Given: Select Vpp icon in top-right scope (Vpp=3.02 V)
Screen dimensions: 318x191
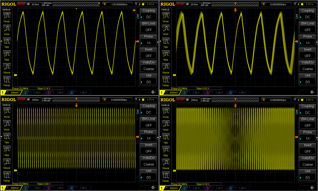Looking at the screenshot, I should click(166, 41).
